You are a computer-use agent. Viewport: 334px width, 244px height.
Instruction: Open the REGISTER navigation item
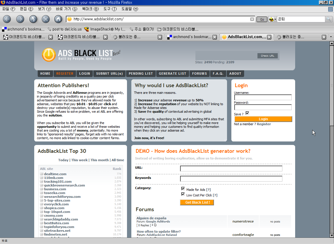point(65,73)
